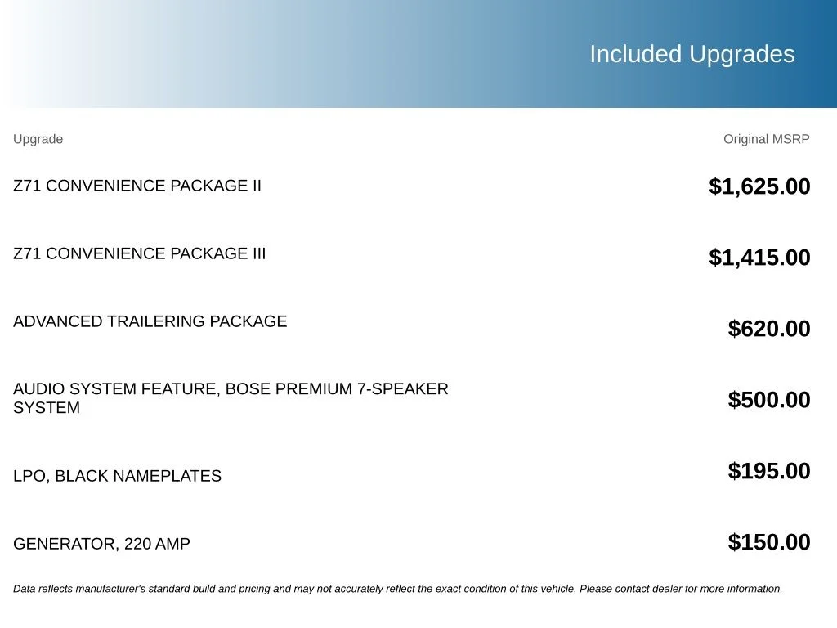Click the $1,415.00 price value
The image size is (837, 628).
click(759, 258)
